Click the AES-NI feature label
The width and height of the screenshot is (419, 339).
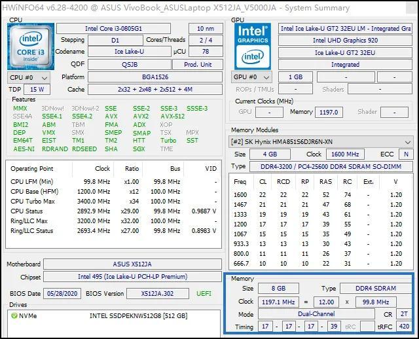coord(24,149)
